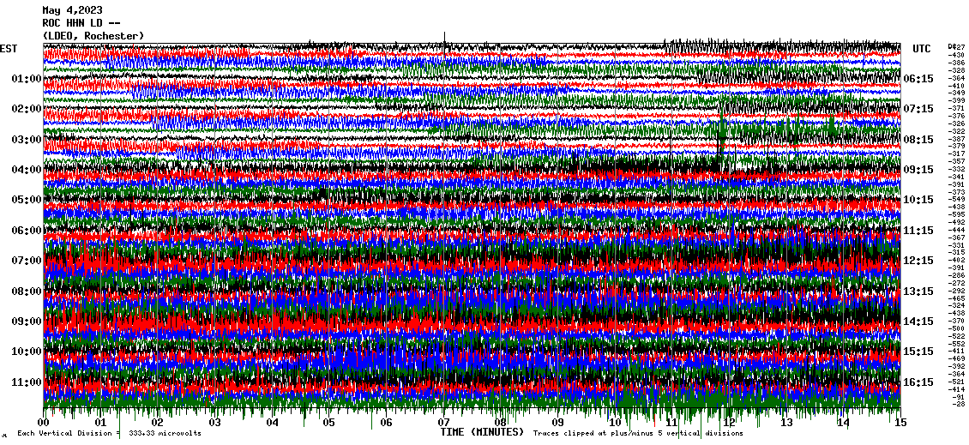Click minute 10 on the time axis
The image size is (969, 445).
pyautogui.click(x=615, y=423)
